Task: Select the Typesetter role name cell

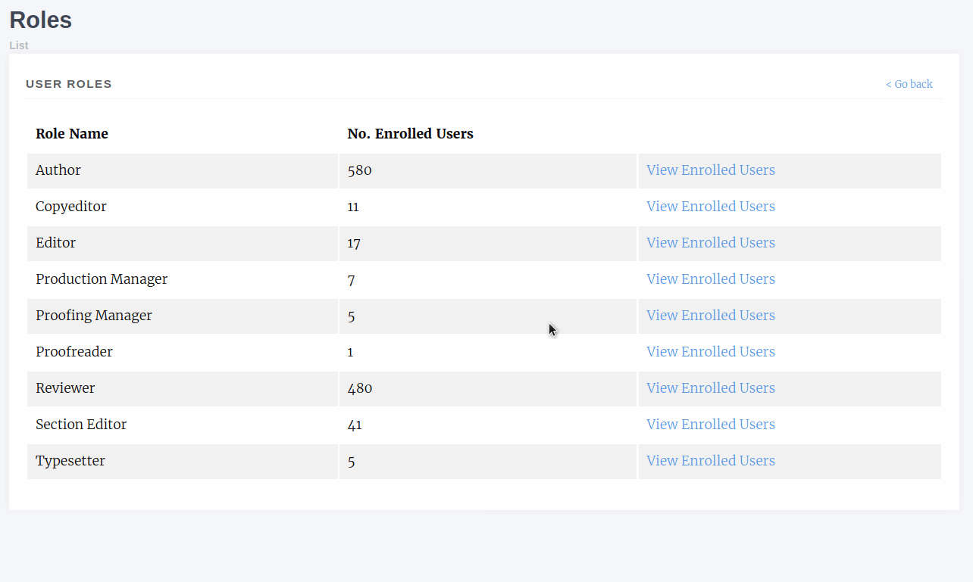Action: (70, 461)
